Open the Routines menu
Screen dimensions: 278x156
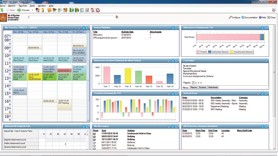pyautogui.click(x=23, y=6)
